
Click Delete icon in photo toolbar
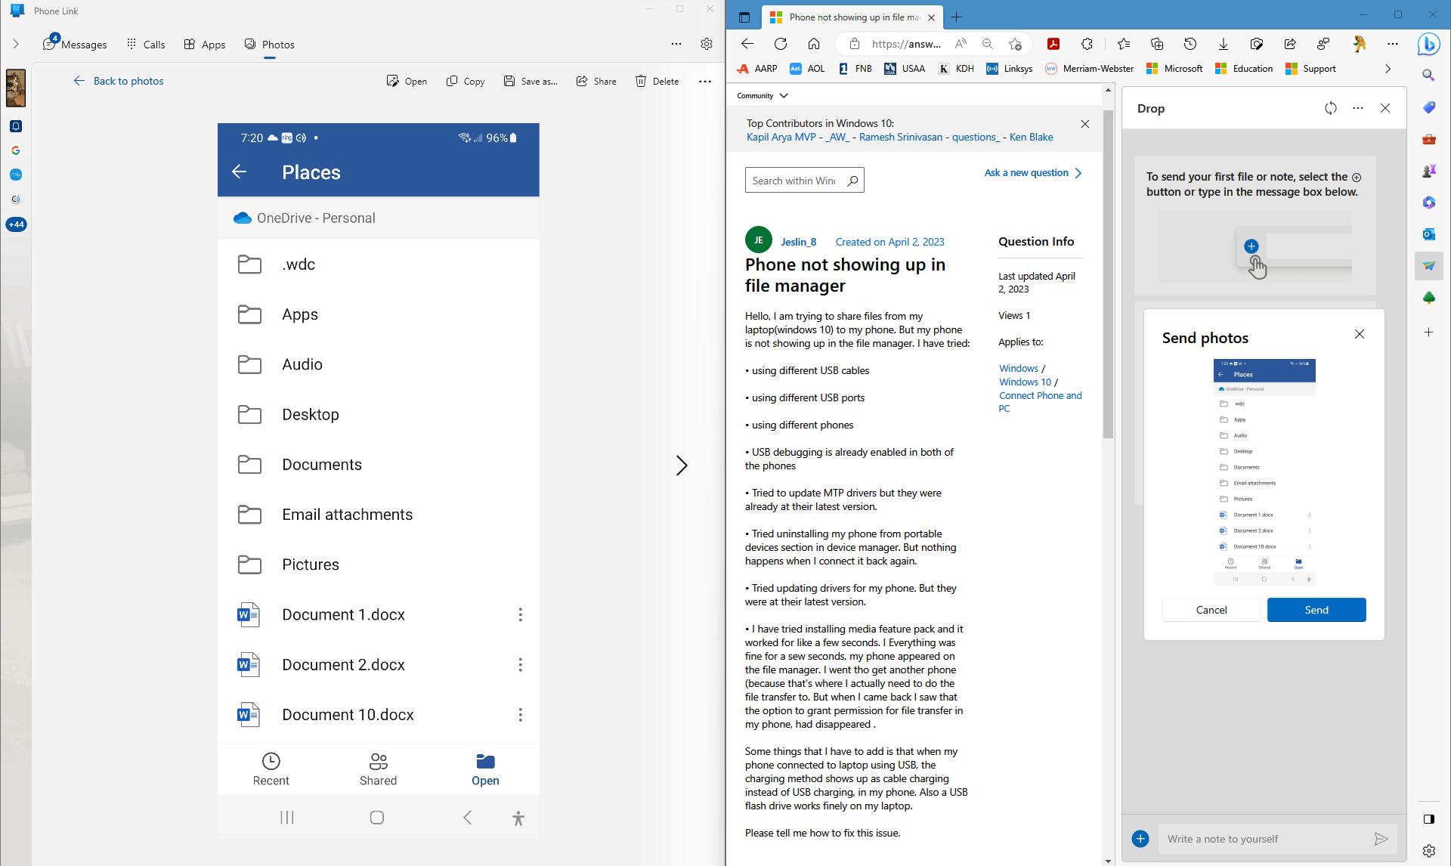[641, 81]
